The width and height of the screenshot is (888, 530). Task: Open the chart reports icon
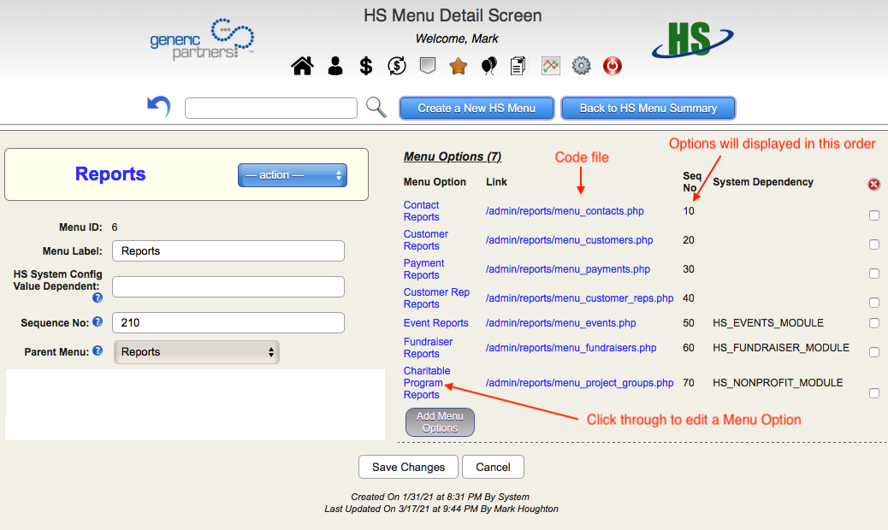pyautogui.click(x=551, y=66)
